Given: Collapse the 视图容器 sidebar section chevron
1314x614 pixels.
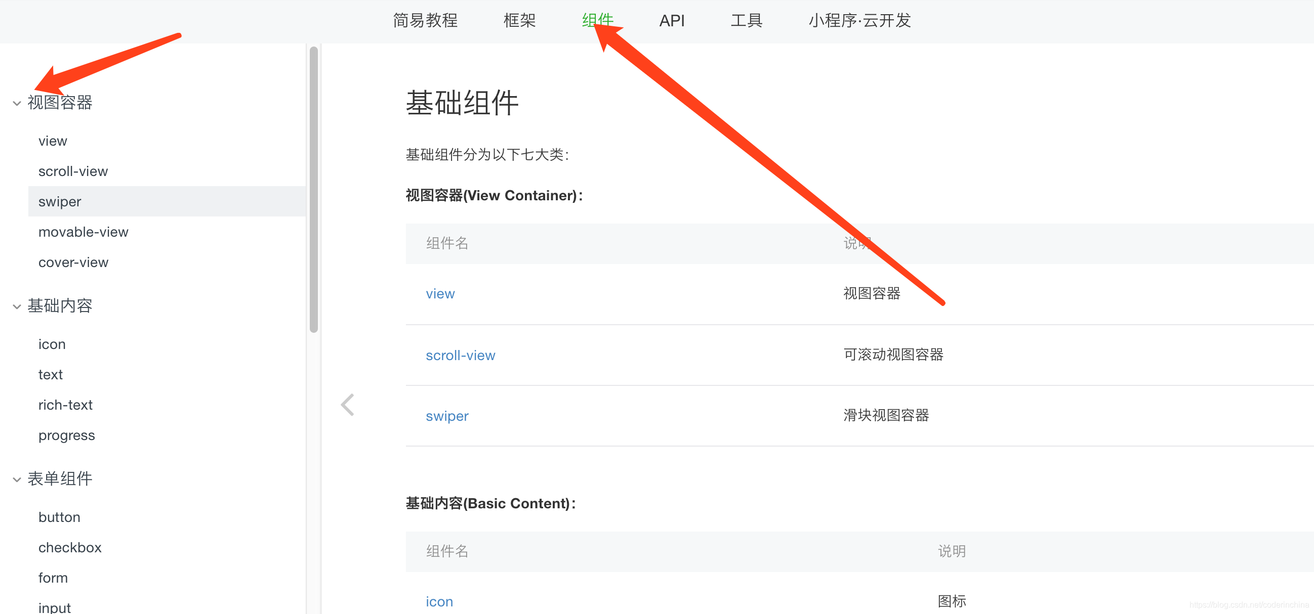Looking at the screenshot, I should tap(17, 104).
